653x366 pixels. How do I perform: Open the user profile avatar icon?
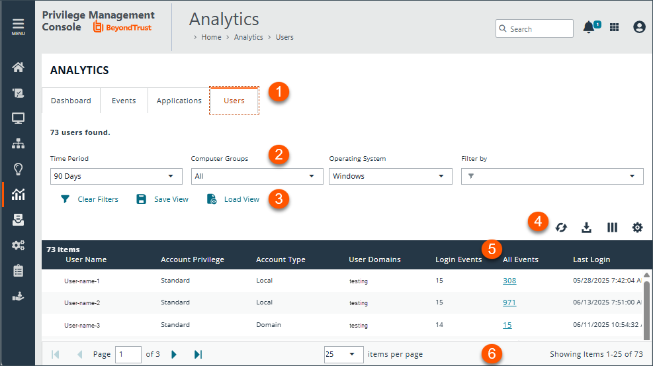click(x=639, y=28)
